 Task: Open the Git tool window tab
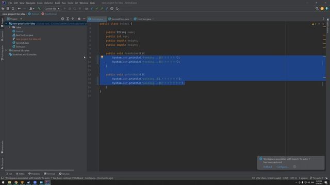coord(9,174)
